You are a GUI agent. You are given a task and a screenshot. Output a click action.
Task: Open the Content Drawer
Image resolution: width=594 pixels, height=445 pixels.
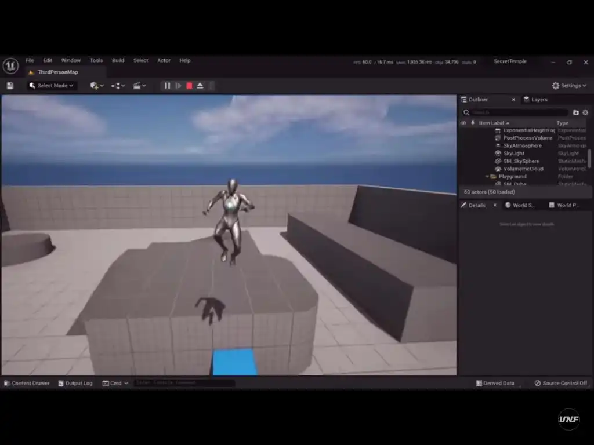pos(27,384)
